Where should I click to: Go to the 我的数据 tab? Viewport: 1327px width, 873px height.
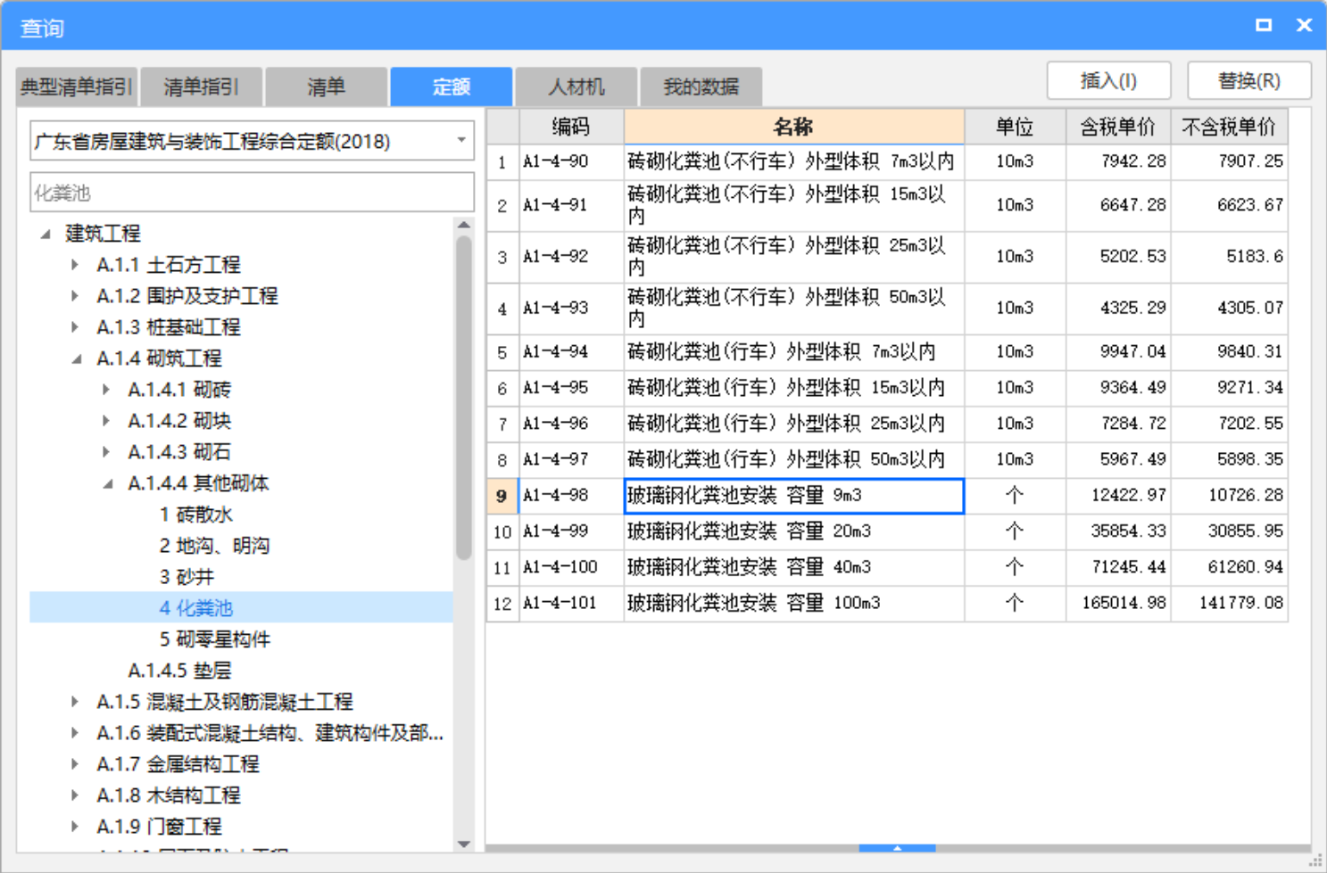click(701, 86)
